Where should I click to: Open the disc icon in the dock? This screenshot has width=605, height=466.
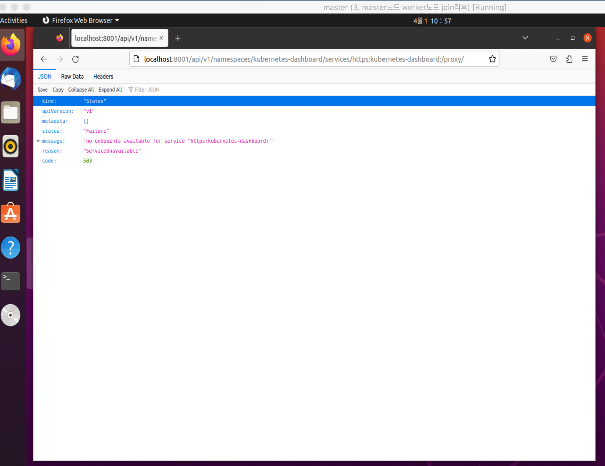11,315
